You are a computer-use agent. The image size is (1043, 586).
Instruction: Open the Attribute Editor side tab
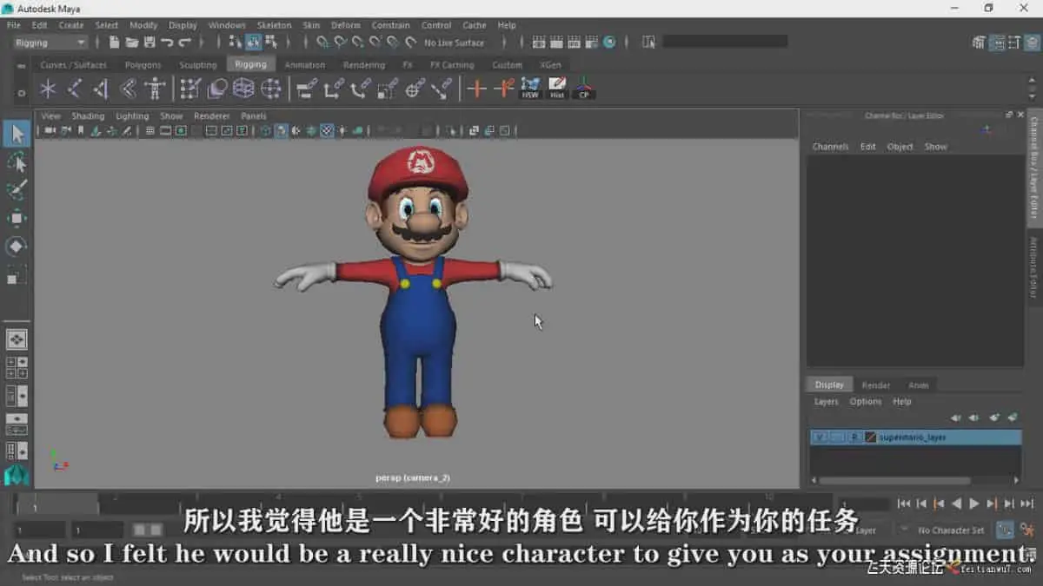(x=1034, y=267)
